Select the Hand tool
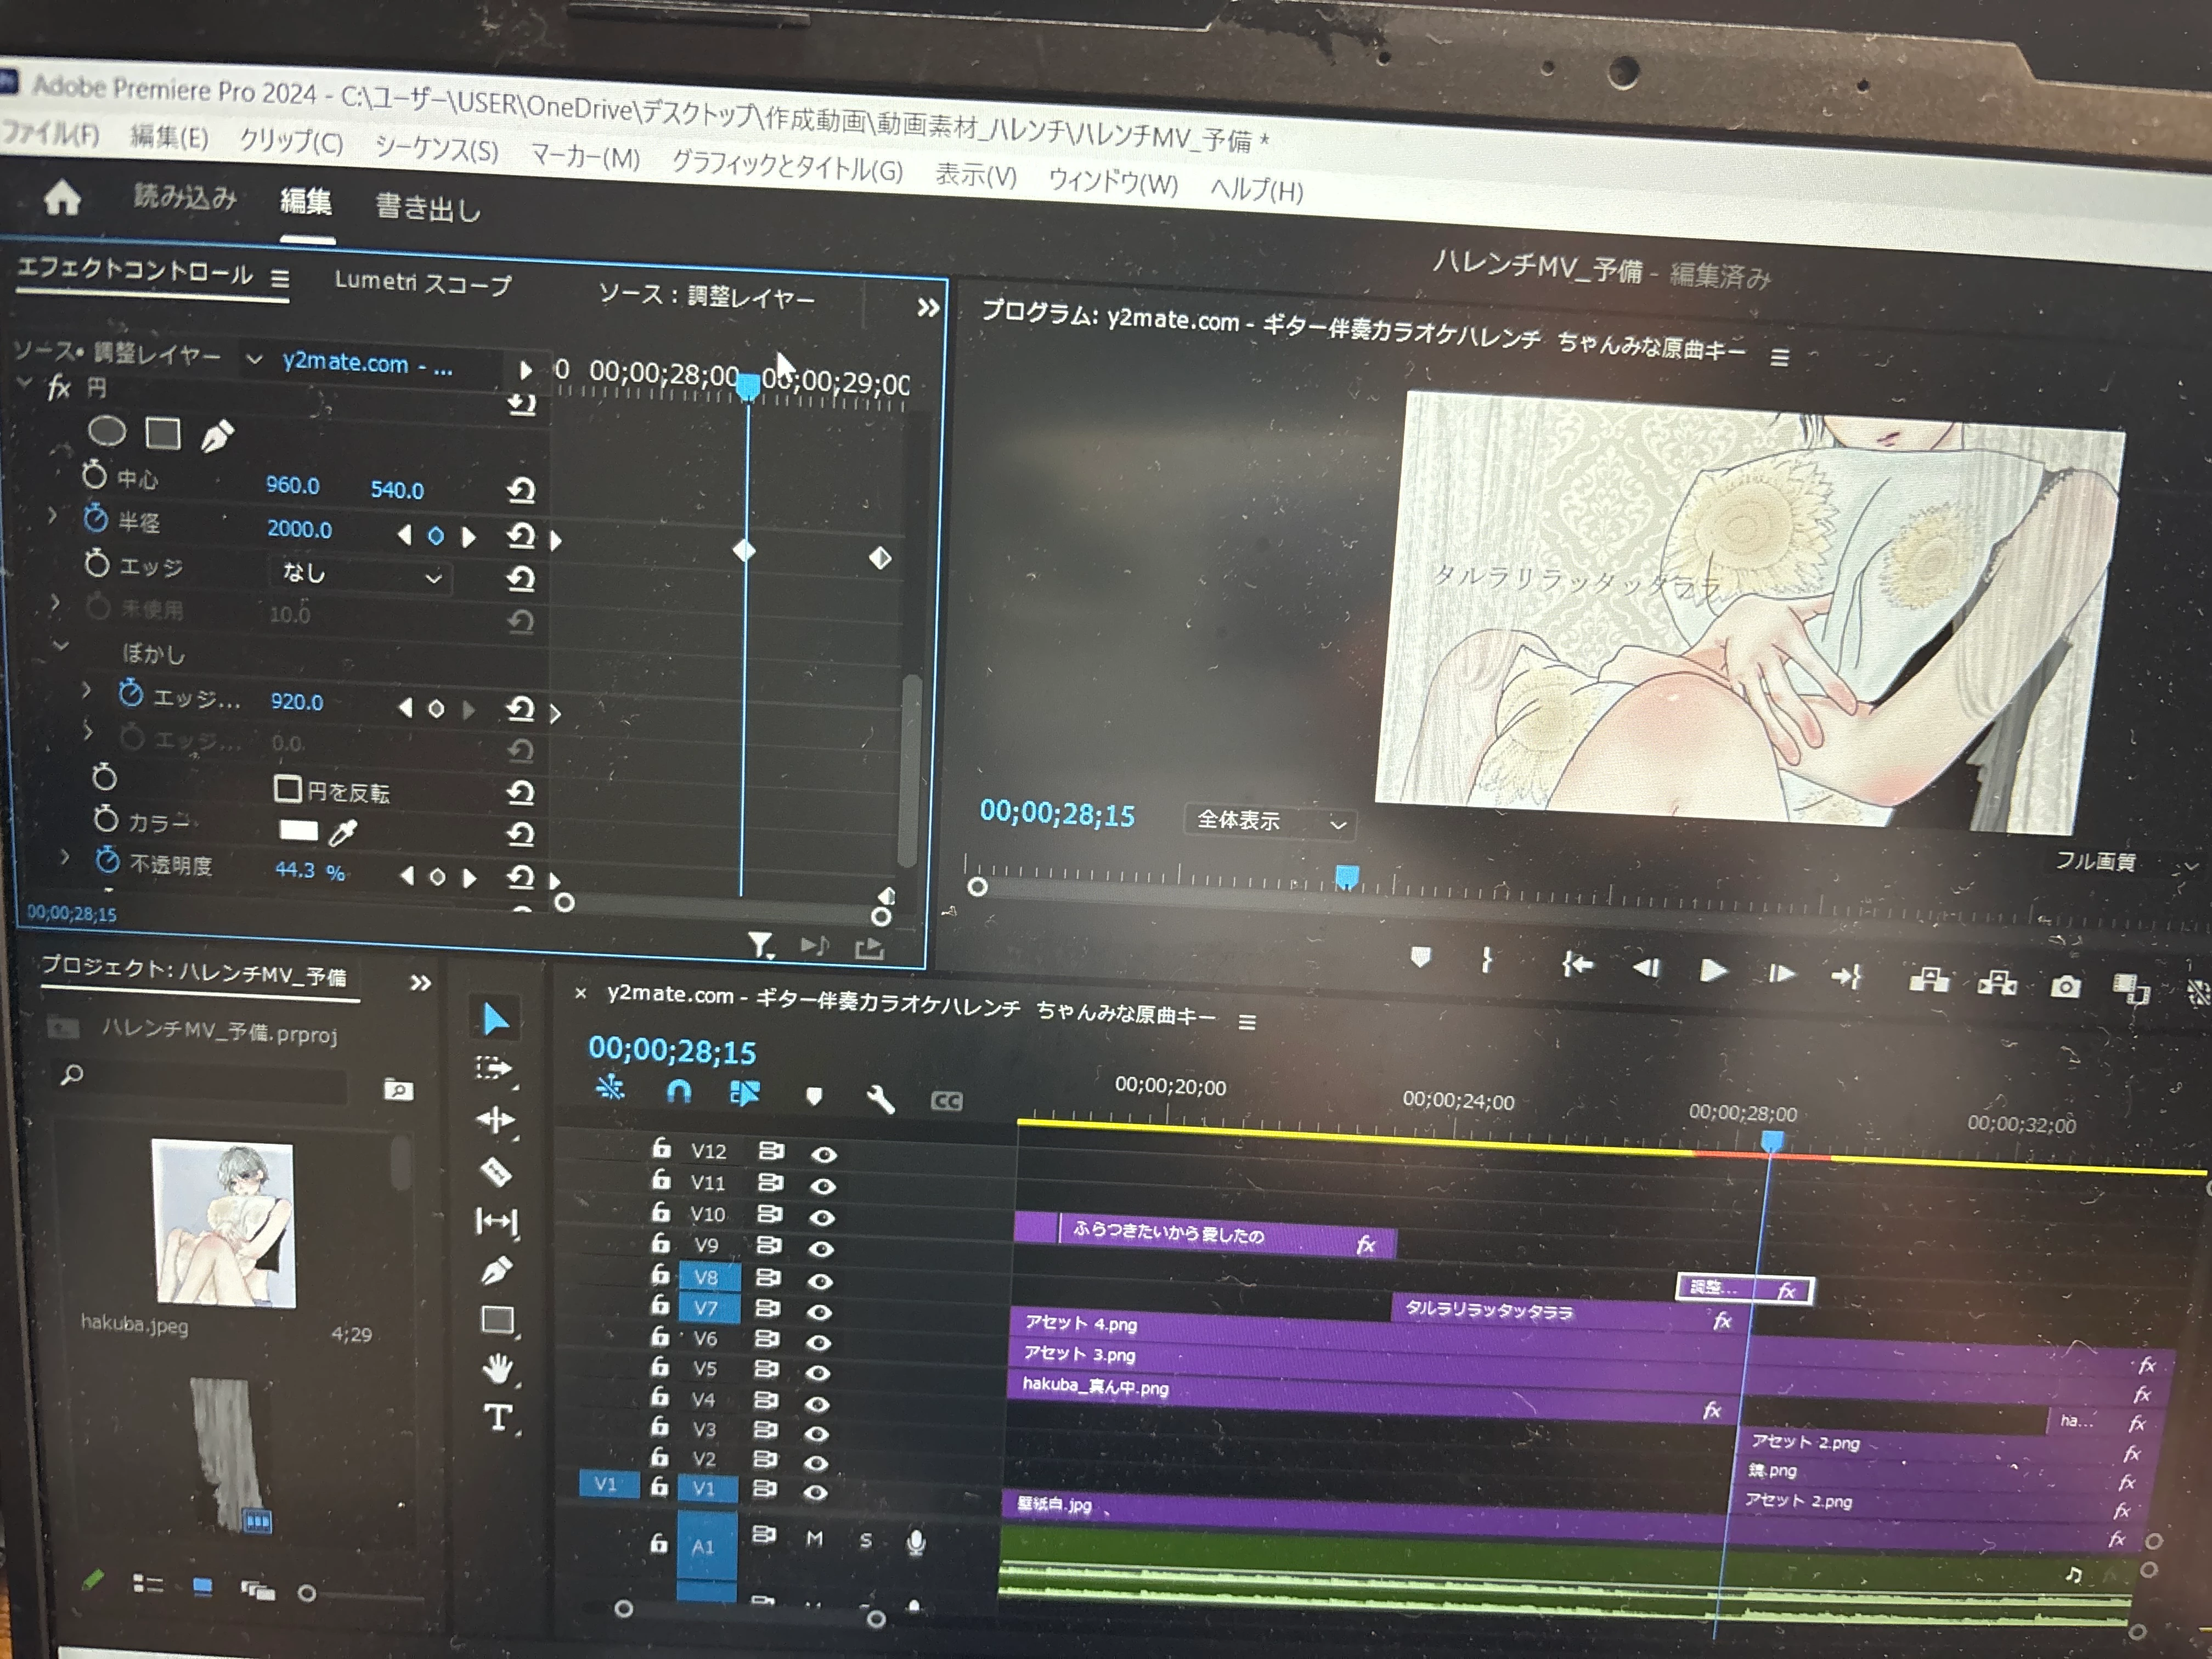 pos(497,1368)
